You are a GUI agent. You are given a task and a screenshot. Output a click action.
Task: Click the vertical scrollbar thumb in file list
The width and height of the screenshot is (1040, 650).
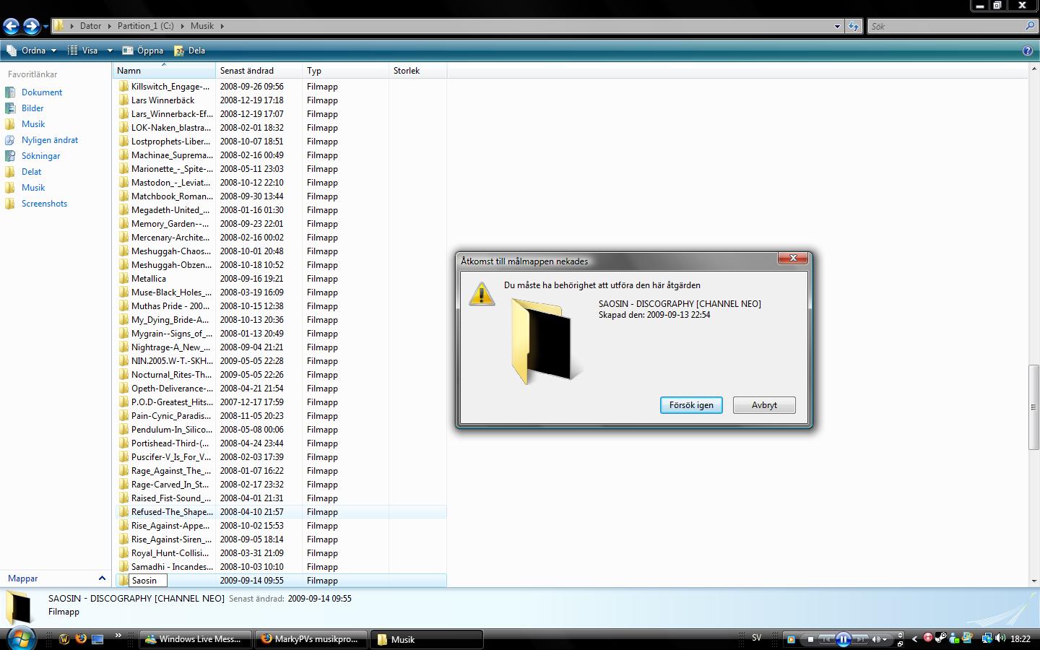(1033, 407)
